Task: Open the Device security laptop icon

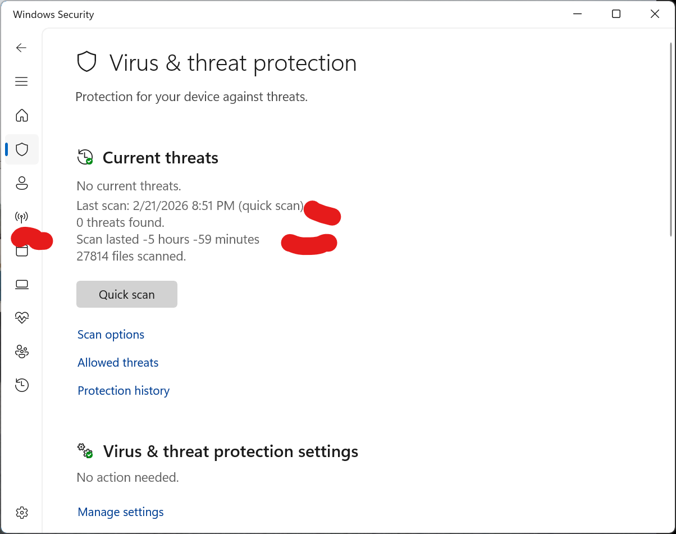Action: [x=21, y=284]
